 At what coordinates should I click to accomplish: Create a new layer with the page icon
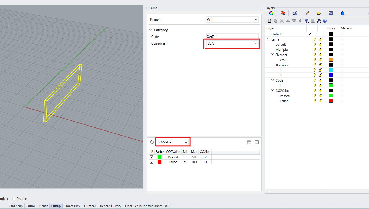click(x=269, y=21)
